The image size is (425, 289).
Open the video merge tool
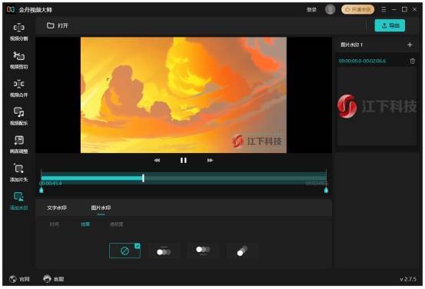click(18, 88)
